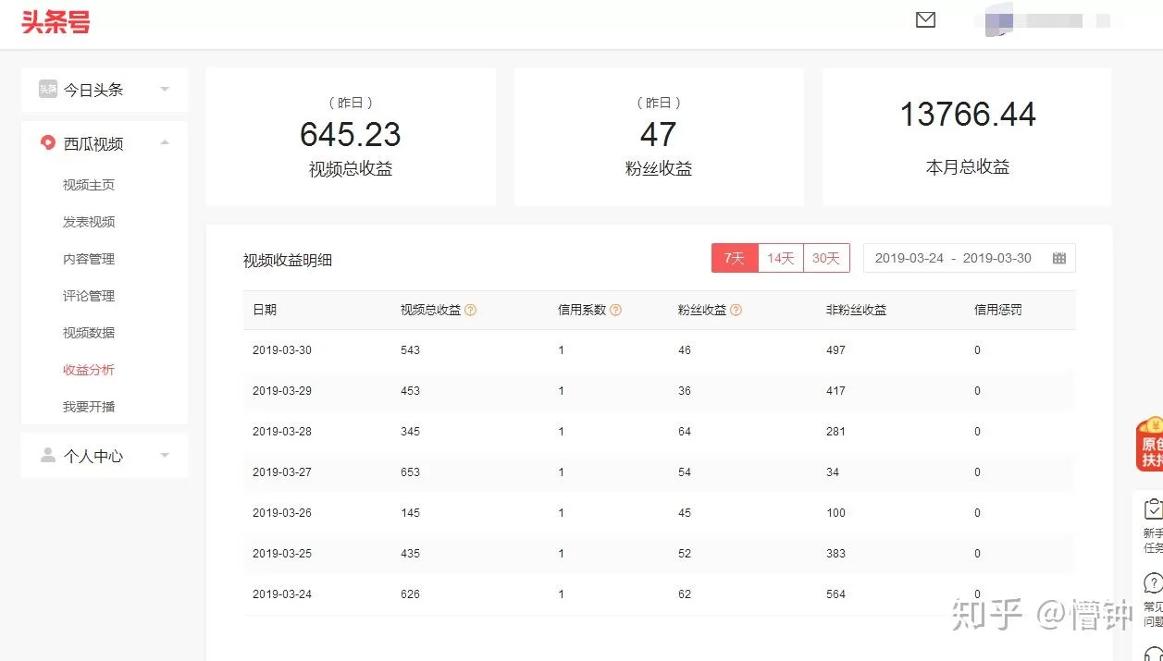Open 发表视频 page
The image size is (1163, 661).
click(89, 222)
